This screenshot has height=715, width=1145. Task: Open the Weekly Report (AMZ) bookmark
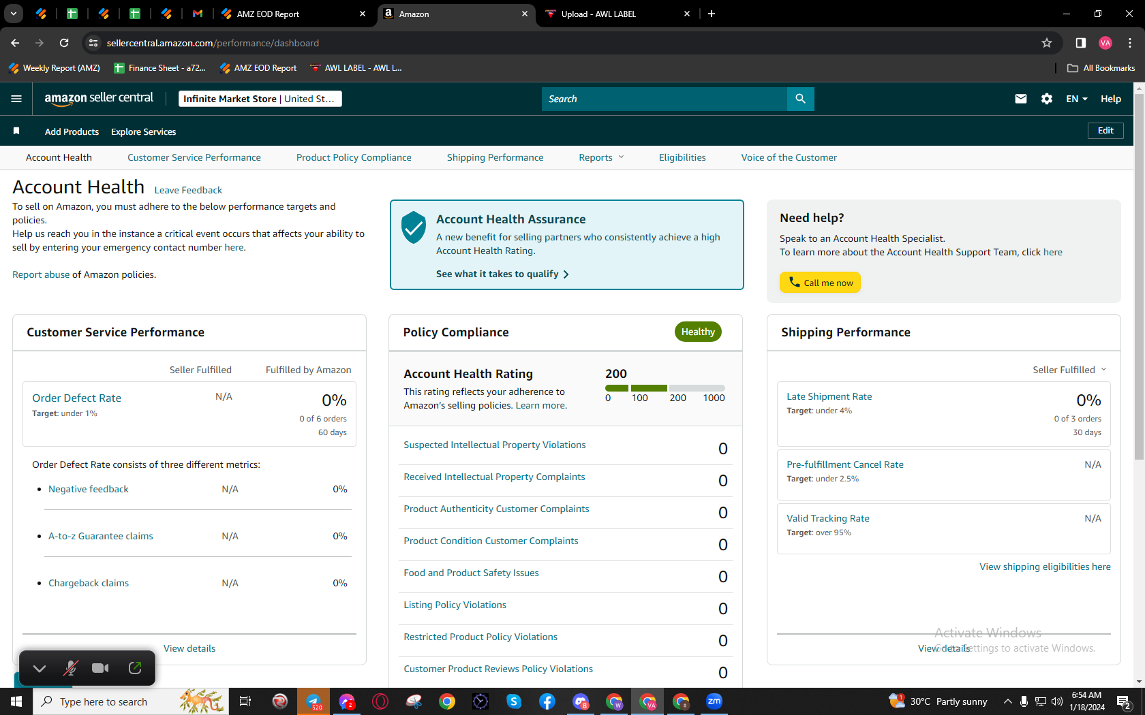55,68
